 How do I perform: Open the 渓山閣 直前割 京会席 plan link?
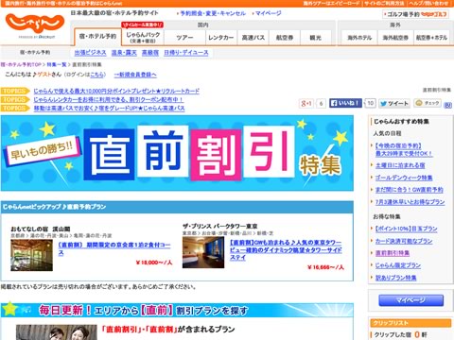click(114, 248)
